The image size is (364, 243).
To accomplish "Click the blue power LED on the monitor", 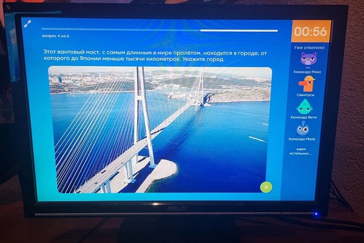I will click(316, 214).
